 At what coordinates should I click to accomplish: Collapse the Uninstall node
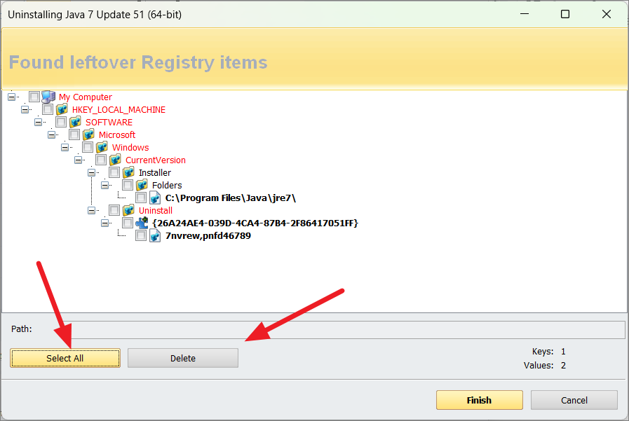(x=91, y=210)
